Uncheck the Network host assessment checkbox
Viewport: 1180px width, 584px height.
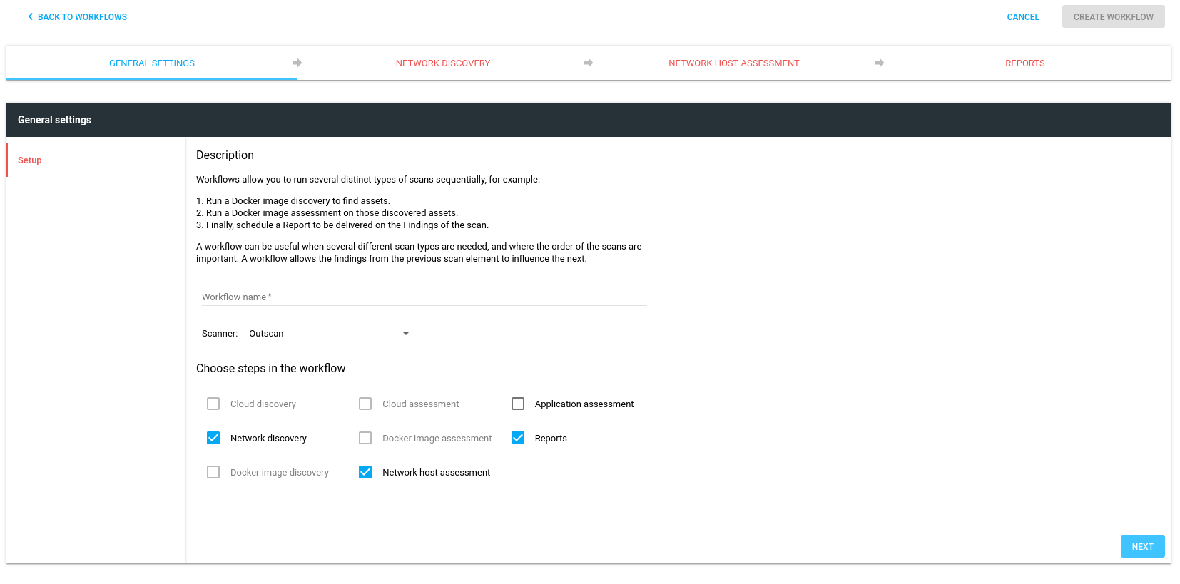point(365,472)
